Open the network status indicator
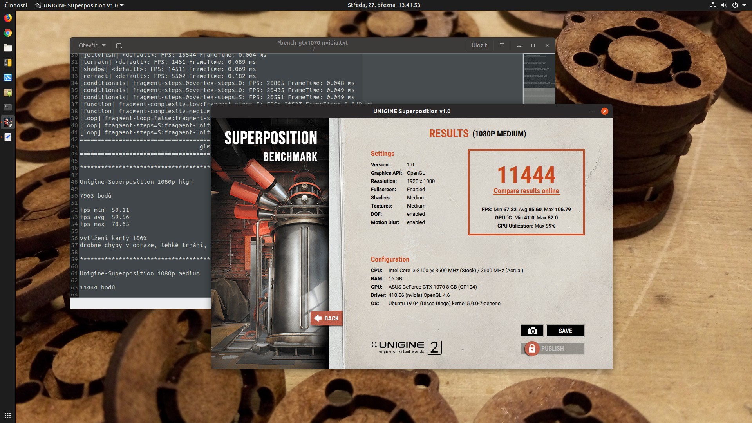Screen dimensions: 752x423 click(x=713, y=5)
